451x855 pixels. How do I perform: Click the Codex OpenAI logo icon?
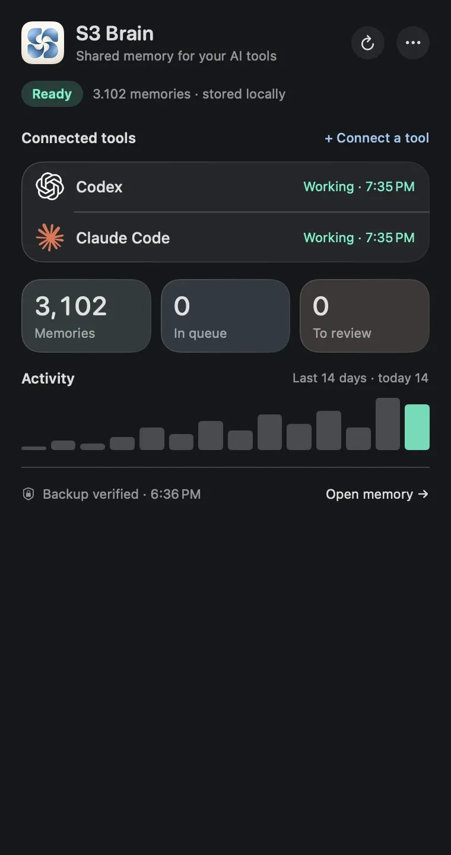50,186
